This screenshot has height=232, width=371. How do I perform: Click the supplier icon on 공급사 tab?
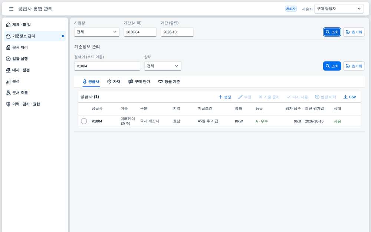pyautogui.click(x=85, y=81)
